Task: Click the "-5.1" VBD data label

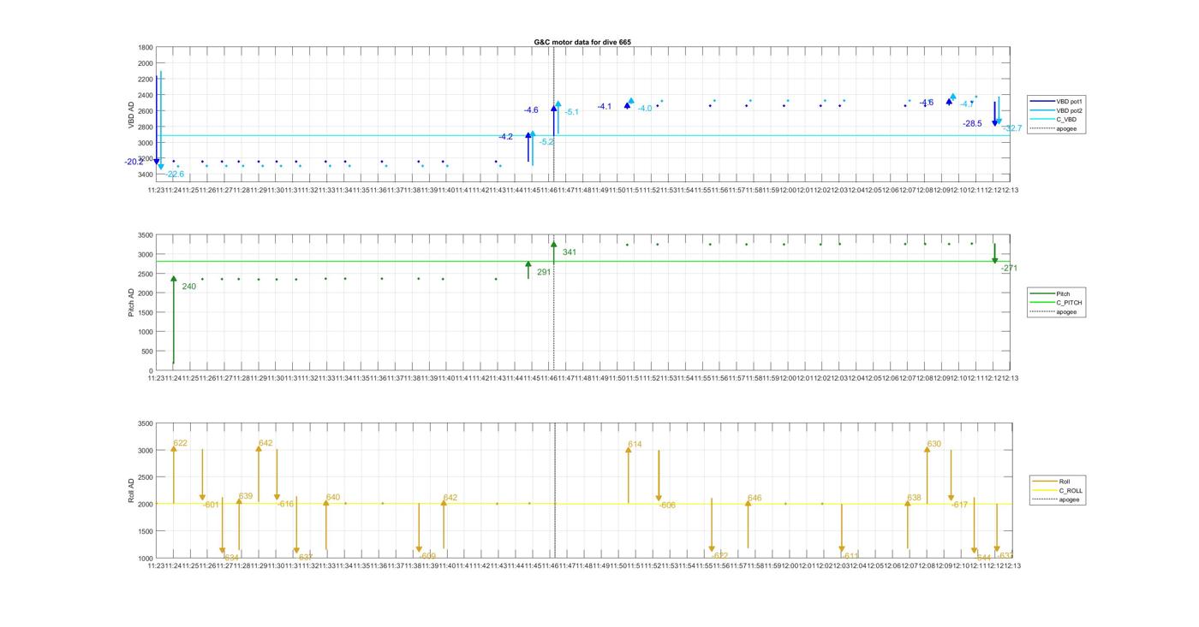Action: (571, 112)
